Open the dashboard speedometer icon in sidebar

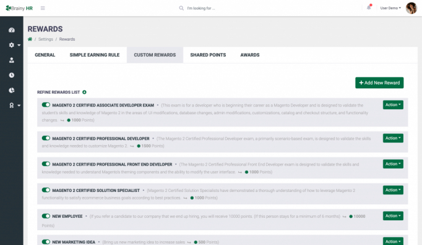12,30
